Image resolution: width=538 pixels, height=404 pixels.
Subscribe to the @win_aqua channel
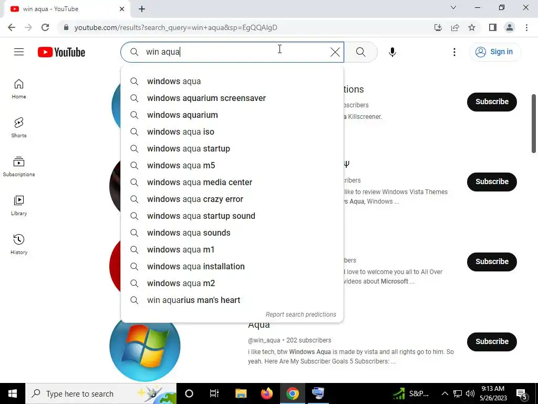coord(492,342)
